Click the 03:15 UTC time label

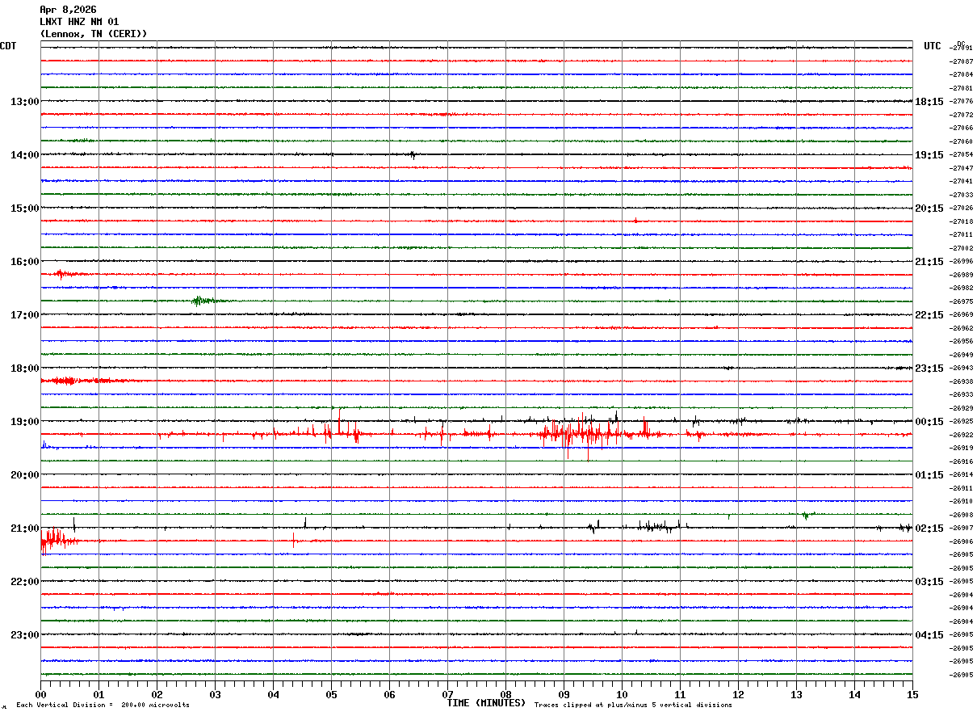click(929, 581)
